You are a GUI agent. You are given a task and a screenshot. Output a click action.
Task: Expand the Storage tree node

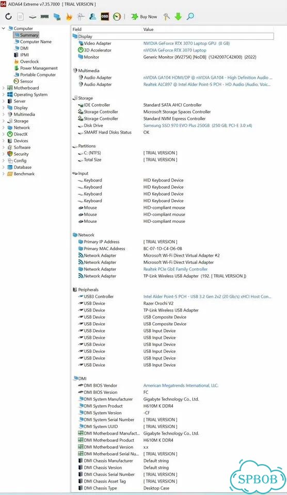[x=4, y=121]
